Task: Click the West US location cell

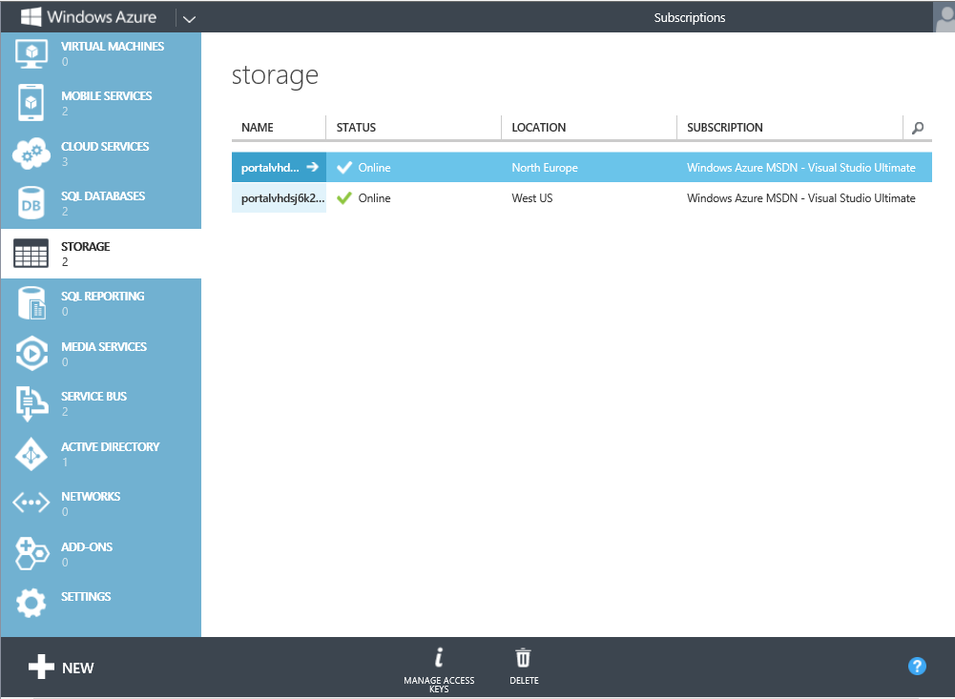Action: (x=531, y=198)
